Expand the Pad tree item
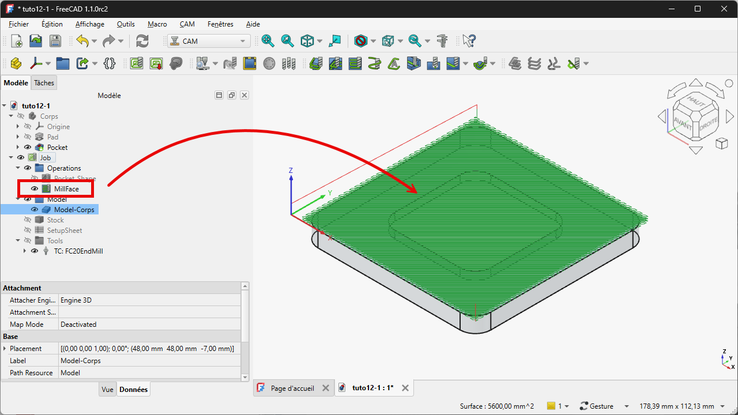The height and width of the screenshot is (415, 738). pyautogui.click(x=18, y=137)
